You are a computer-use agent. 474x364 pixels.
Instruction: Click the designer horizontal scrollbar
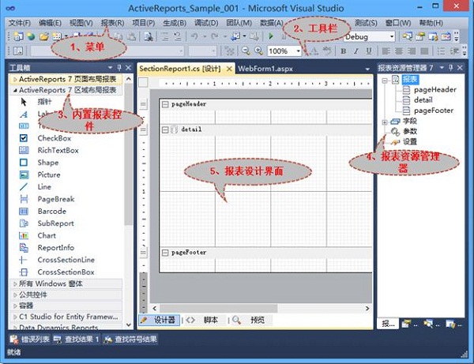coord(219,309)
